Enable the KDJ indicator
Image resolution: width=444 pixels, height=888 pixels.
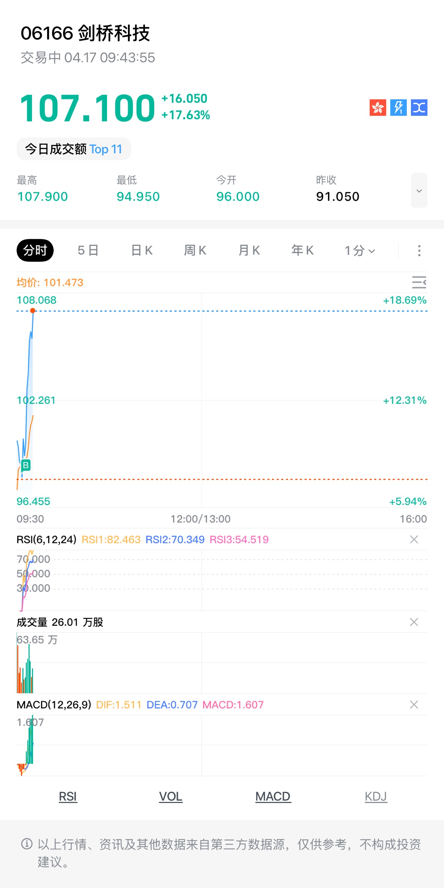coord(376,796)
